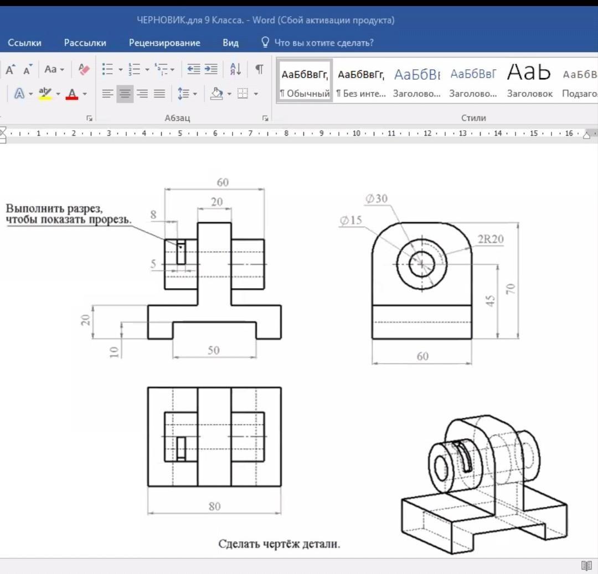Apply the Обычный style
Image resolution: width=598 pixels, height=574 pixels.
pos(305,81)
